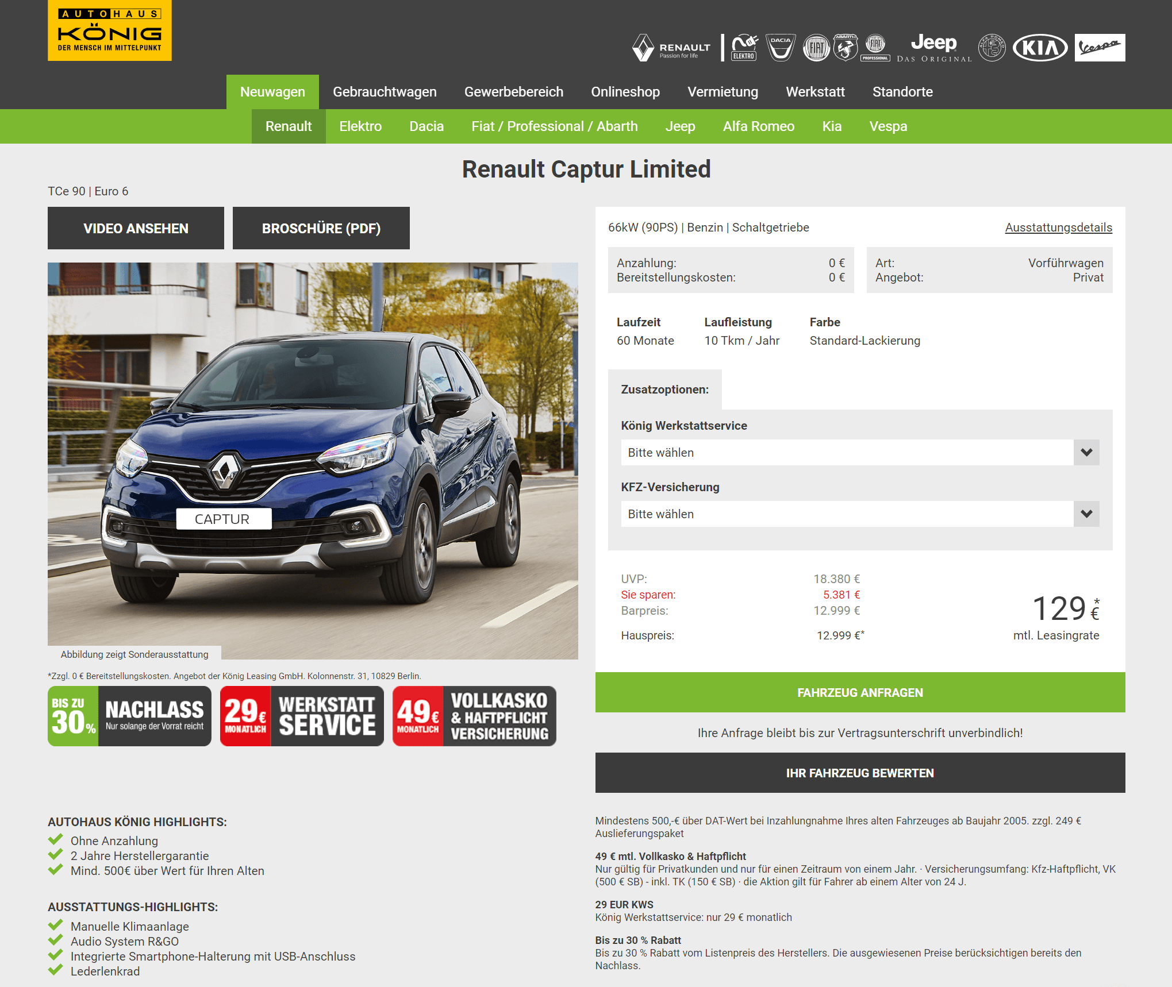This screenshot has width=1172, height=987.
Task: Download the Broschüre (PDF)
Action: (x=321, y=228)
